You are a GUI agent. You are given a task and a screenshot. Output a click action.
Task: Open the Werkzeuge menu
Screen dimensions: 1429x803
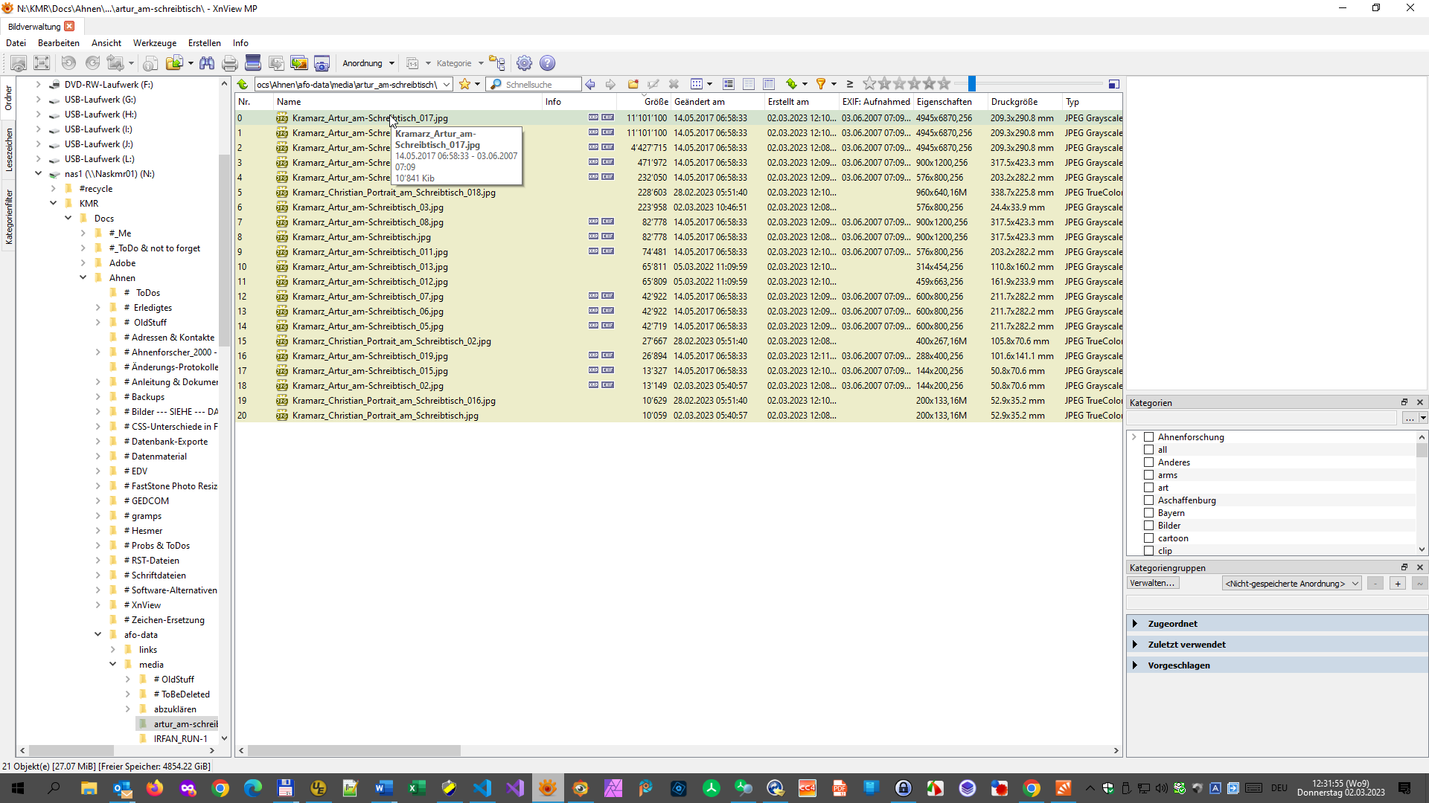tap(154, 43)
